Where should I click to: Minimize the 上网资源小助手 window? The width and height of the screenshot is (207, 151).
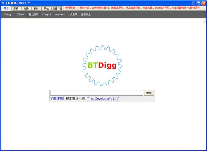pos(194,3)
